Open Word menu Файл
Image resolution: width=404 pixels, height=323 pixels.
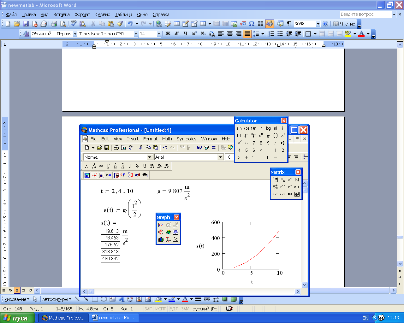pos(11,15)
